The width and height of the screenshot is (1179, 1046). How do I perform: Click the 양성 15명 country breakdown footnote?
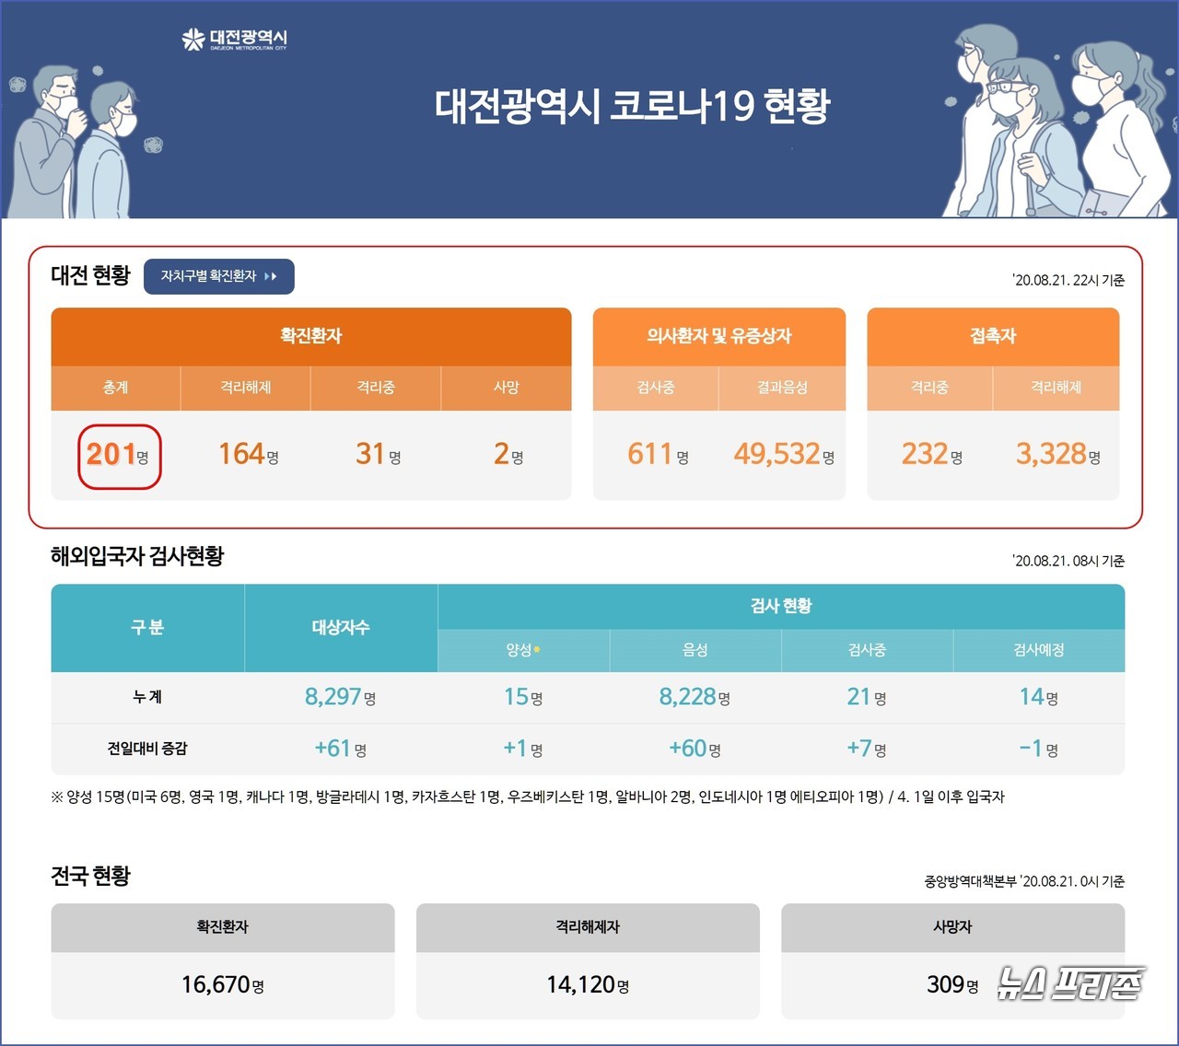click(x=528, y=796)
